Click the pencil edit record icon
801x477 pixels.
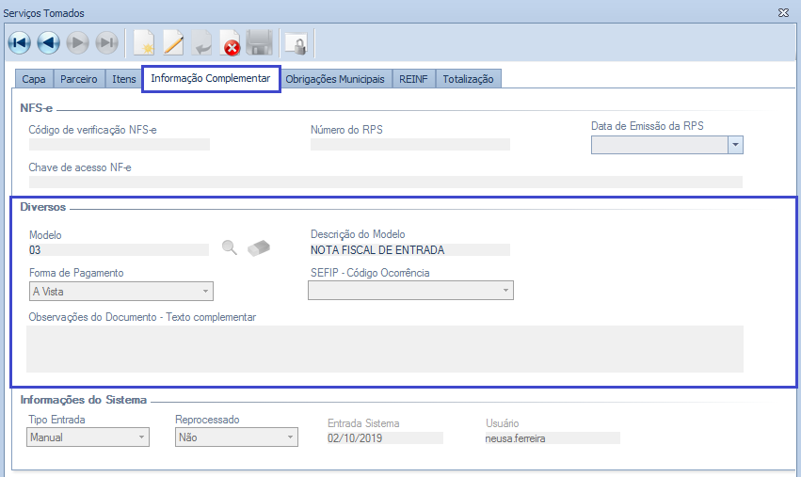[x=173, y=43]
